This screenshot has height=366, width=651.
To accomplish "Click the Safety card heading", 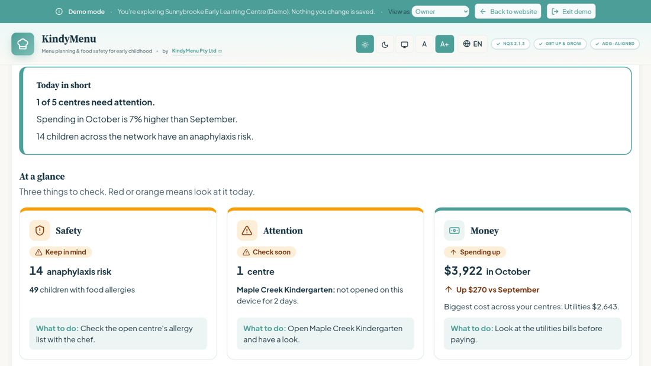I will [69, 231].
